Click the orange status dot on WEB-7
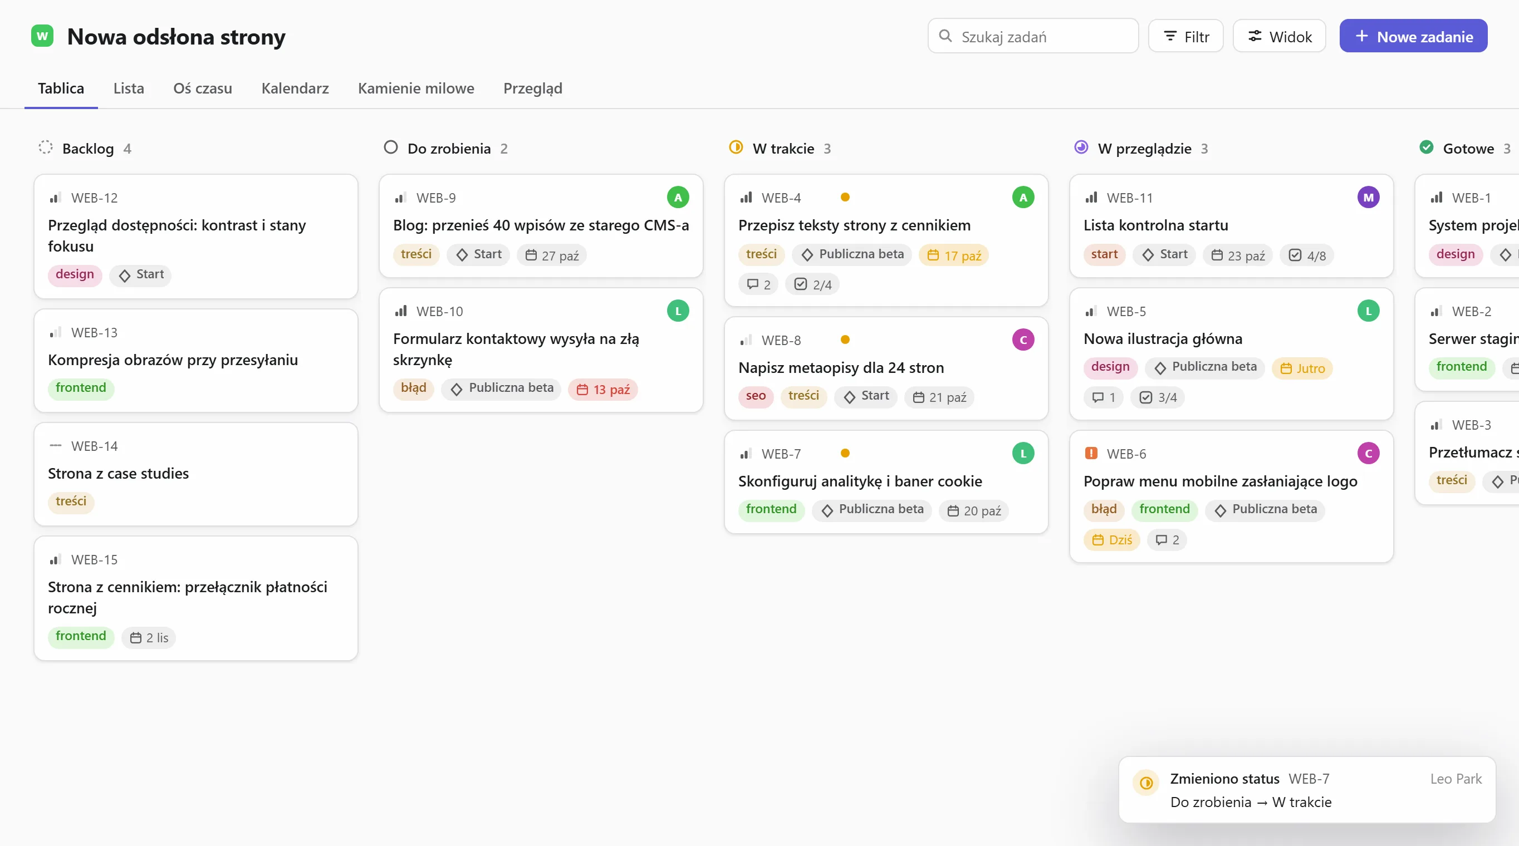 (x=845, y=454)
